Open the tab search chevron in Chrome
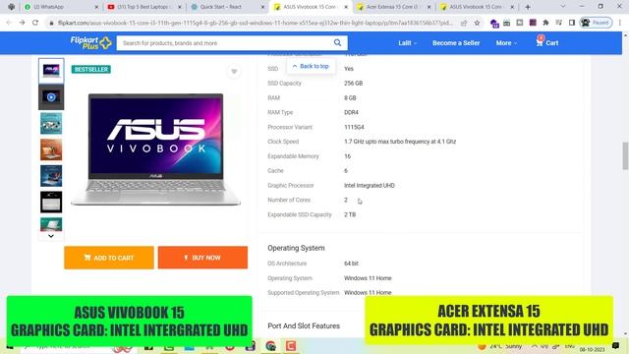Screen dimensions: 629x354 (563, 7)
